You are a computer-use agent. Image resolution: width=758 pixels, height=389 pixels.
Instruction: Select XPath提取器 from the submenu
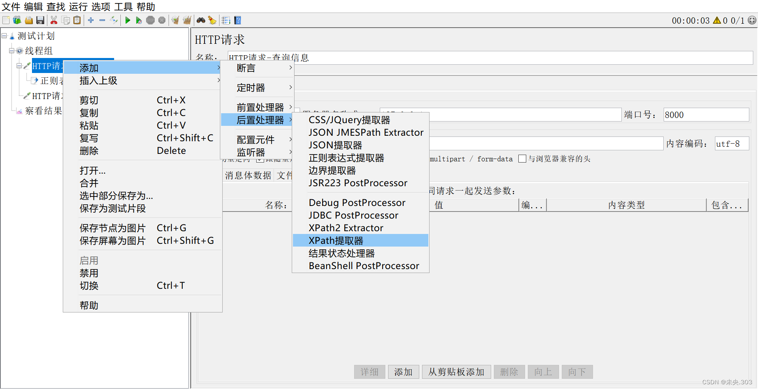360,240
